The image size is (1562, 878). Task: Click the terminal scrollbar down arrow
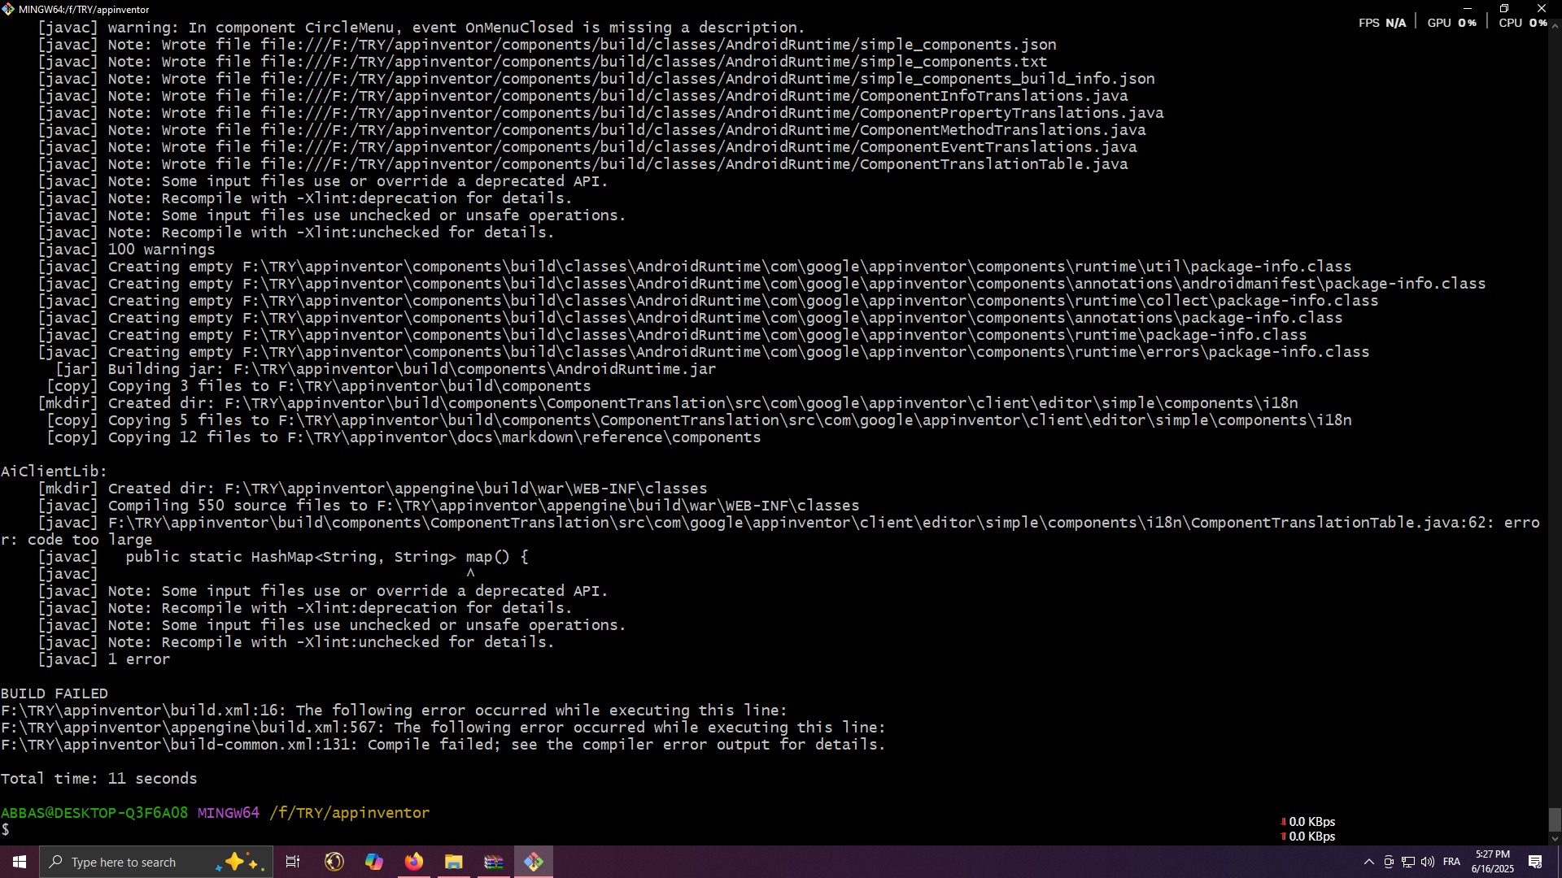tap(1555, 839)
